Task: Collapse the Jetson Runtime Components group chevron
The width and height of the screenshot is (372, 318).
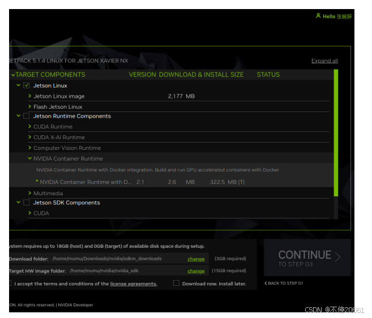Action: pyautogui.click(x=19, y=116)
